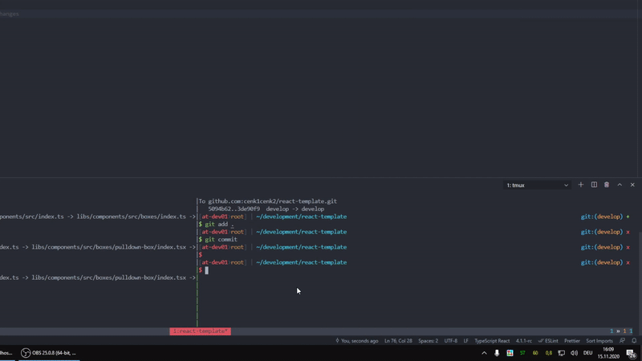Maximize the terminal panel with the chevron-up icon
The image size is (642, 361).
pyautogui.click(x=620, y=185)
